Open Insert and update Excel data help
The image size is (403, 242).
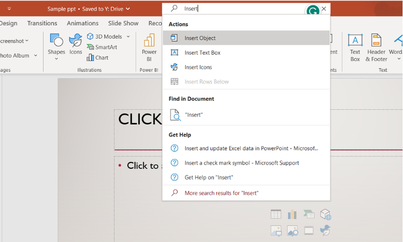pos(246,148)
